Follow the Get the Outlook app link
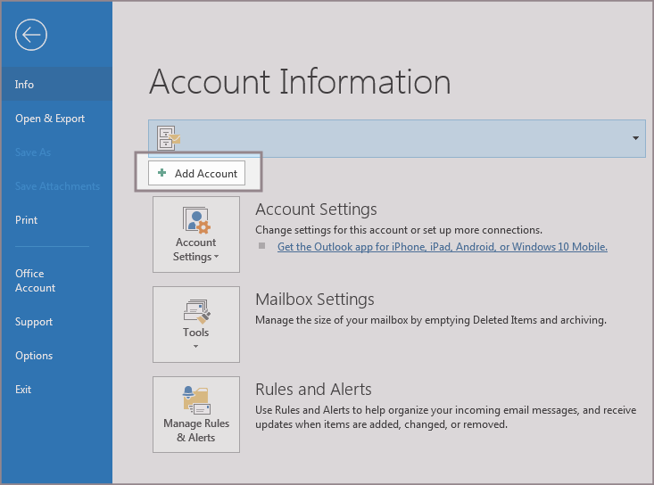Viewport: 654px width, 485px height. [x=442, y=247]
